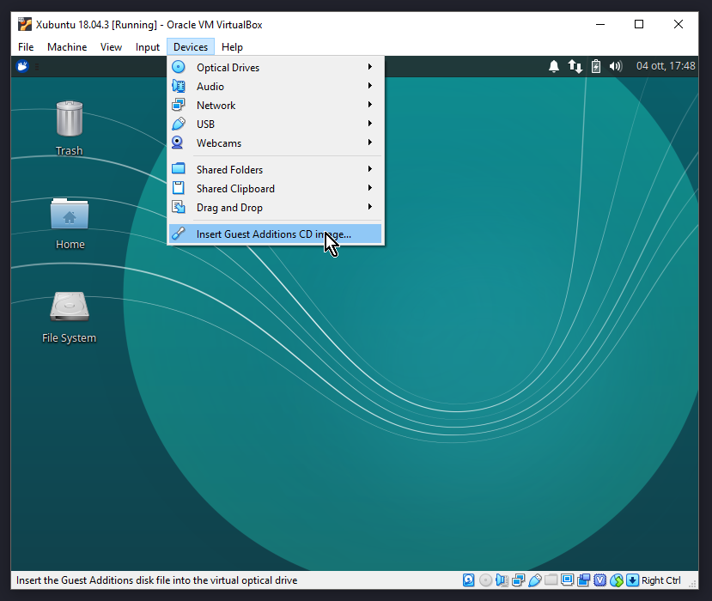Expand the Webcams submenu arrow
This screenshot has height=601, width=712.
[x=370, y=143]
